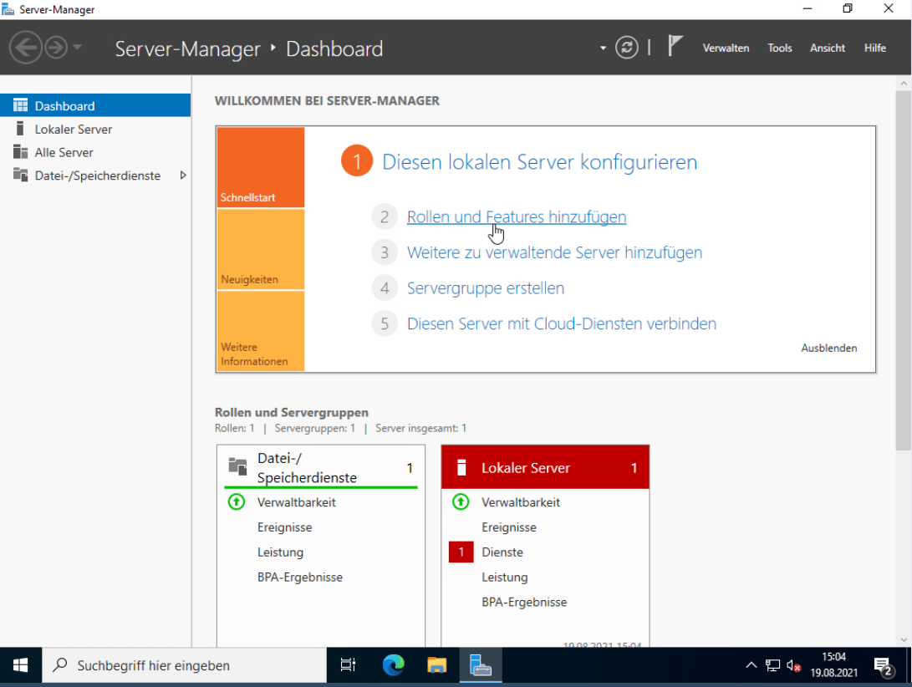Click green status icon in Lokaler Server tile

(x=461, y=501)
